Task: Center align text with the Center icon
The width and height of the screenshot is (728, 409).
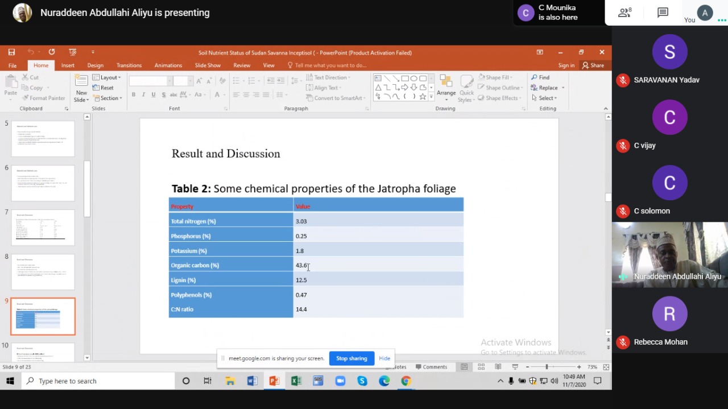Action: (246, 94)
